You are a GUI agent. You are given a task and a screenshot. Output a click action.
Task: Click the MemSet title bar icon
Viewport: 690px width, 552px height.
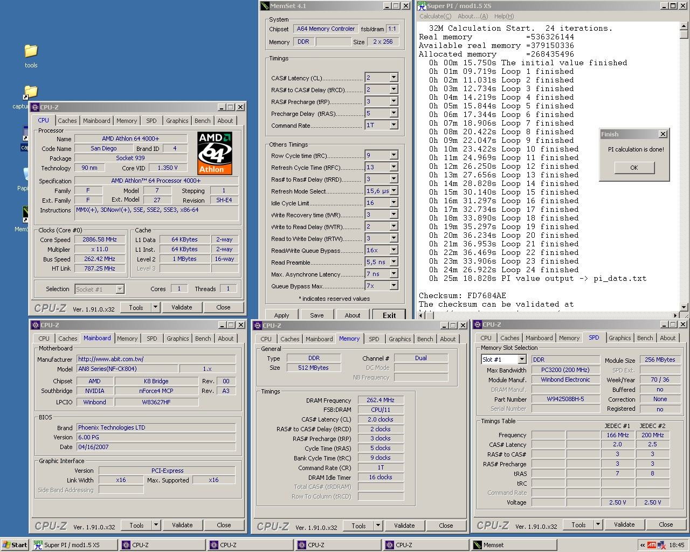[x=264, y=6]
